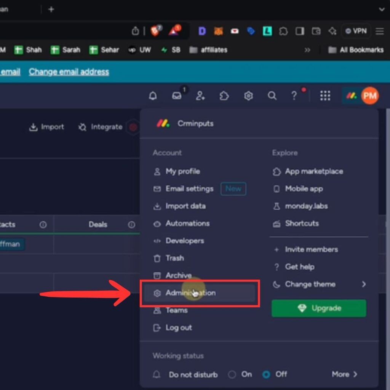The height and width of the screenshot is (390, 390).
Task: Open monday.labs
Action: point(300,206)
